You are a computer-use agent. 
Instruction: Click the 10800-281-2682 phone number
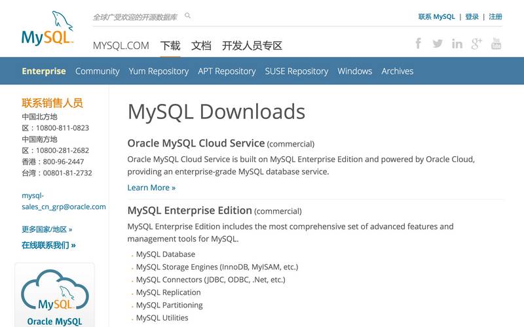pos(62,150)
